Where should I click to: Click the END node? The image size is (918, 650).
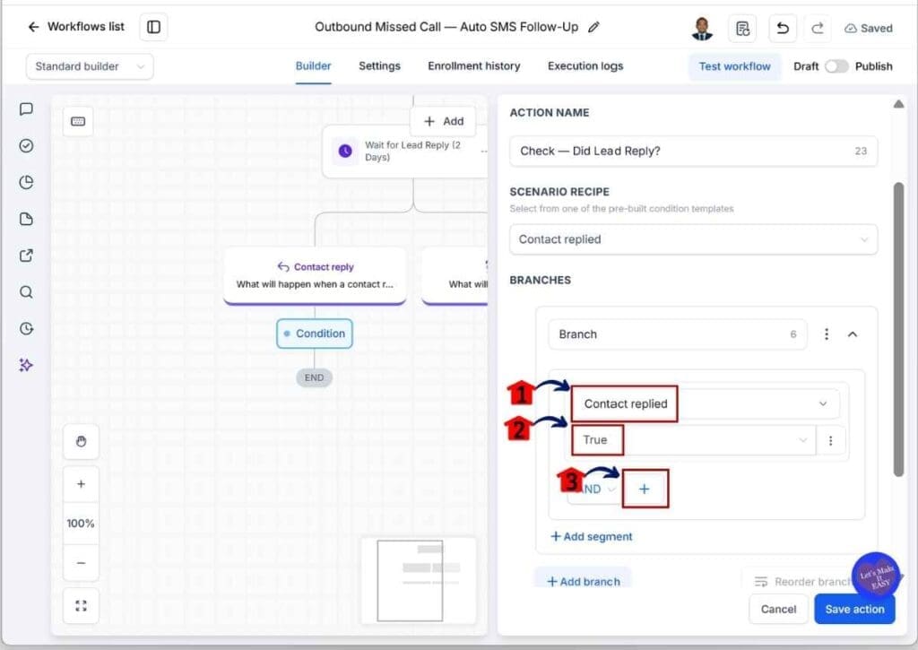pos(314,377)
